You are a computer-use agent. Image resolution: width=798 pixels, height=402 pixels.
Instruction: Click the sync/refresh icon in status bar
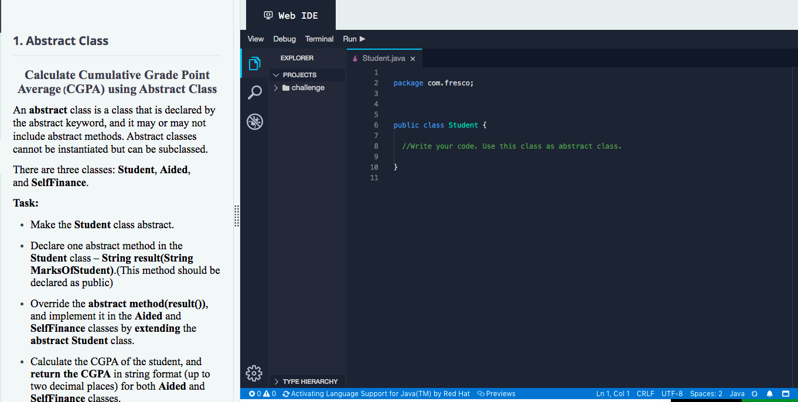755,393
